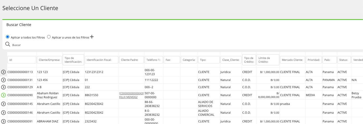This screenshot has height=124, width=363.
Task: Select client C00000000000131 arrow icon
Action: coord(3,80)
